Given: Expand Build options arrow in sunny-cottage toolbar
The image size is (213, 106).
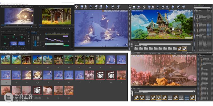Looking at the screenshot, I should (x=175, y=7).
